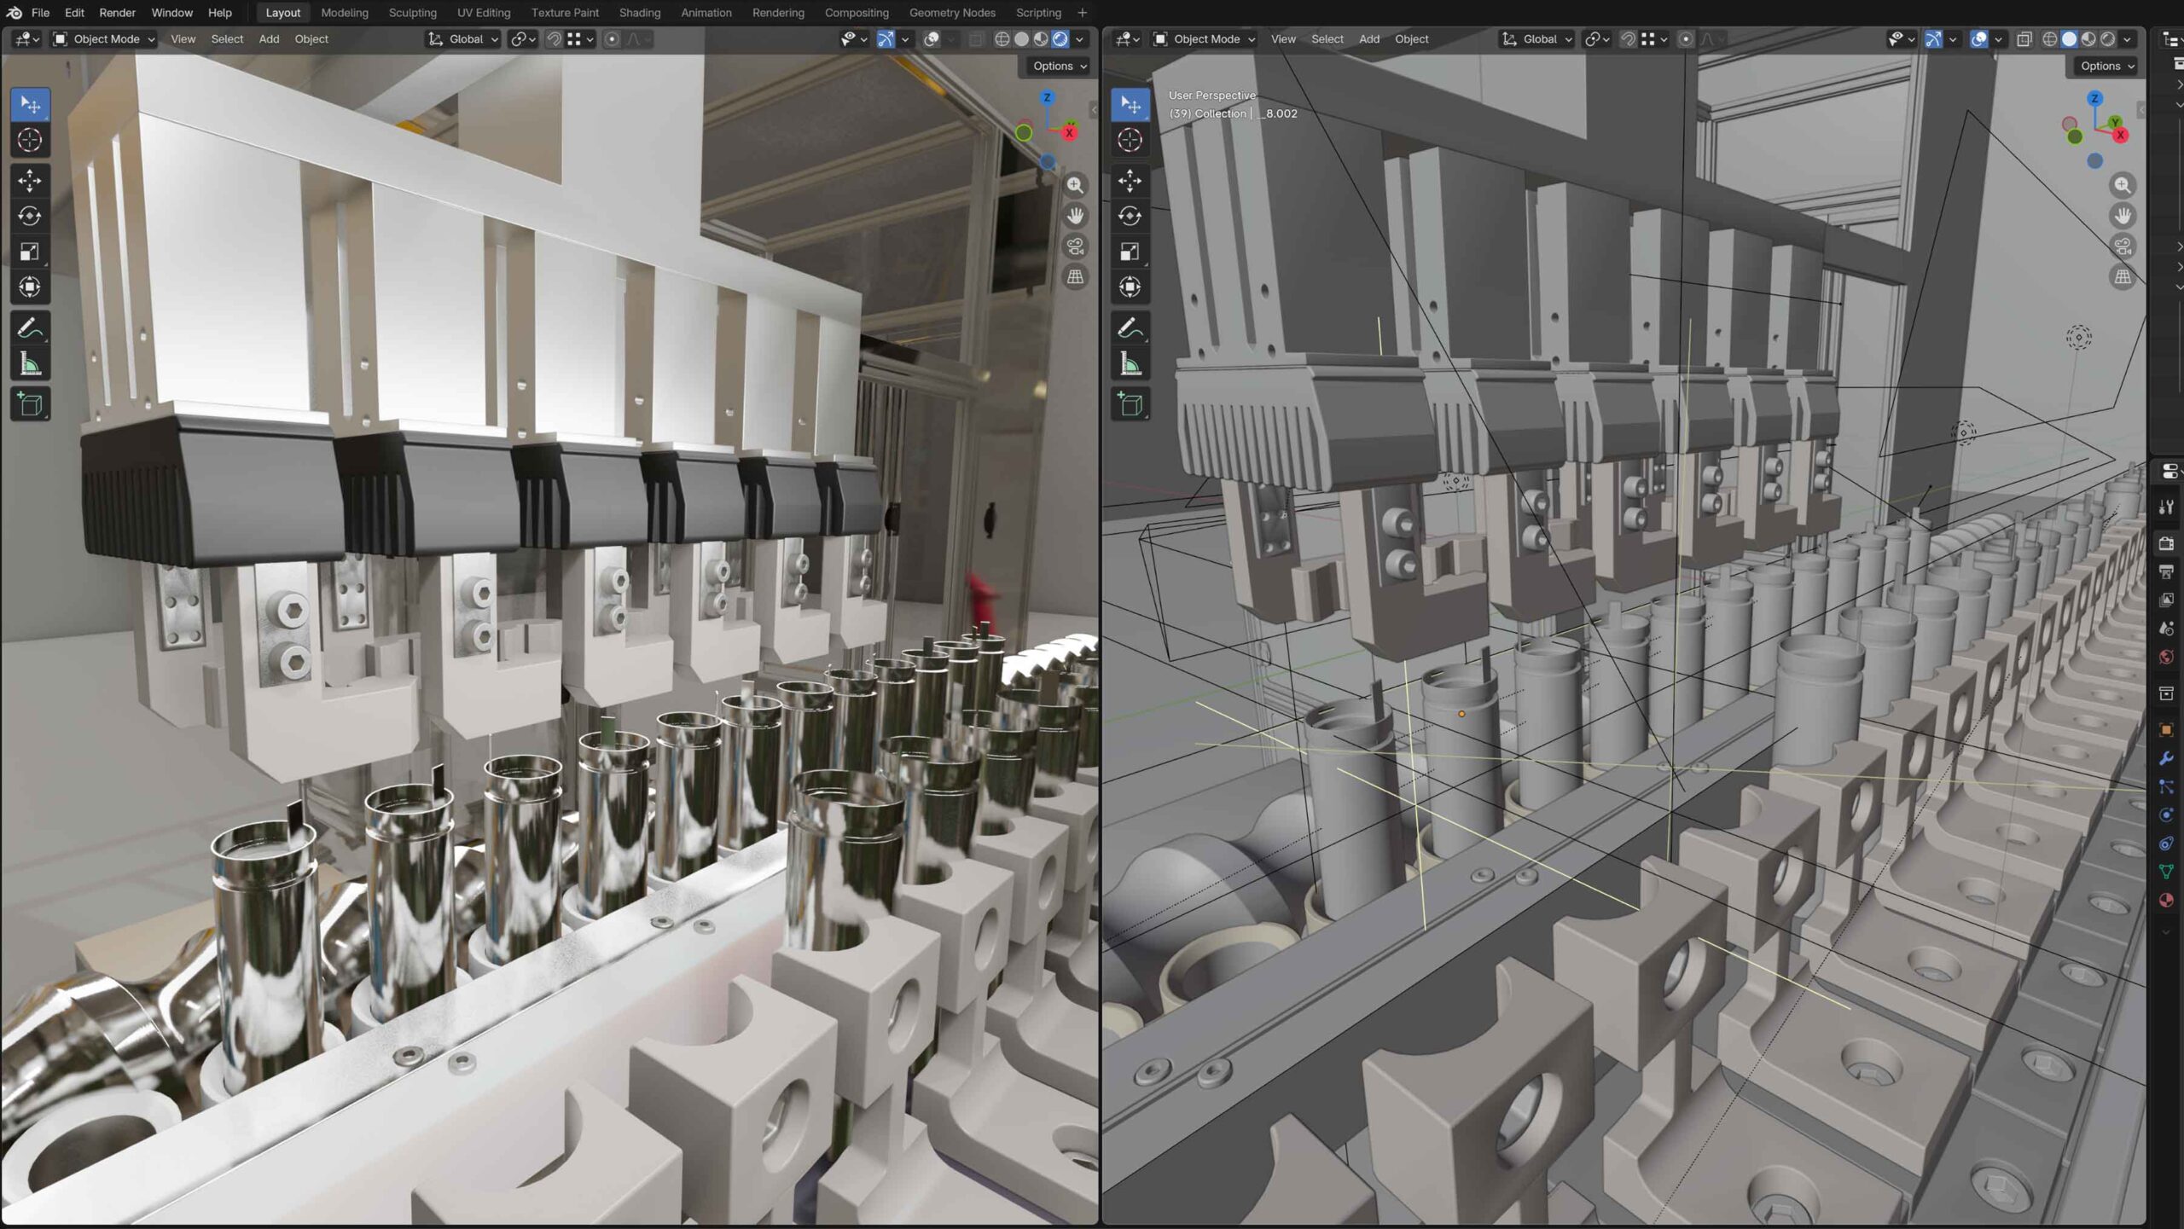Expand Options dropdown in right viewport
Image resolution: width=2184 pixels, height=1229 pixels.
point(2107,66)
